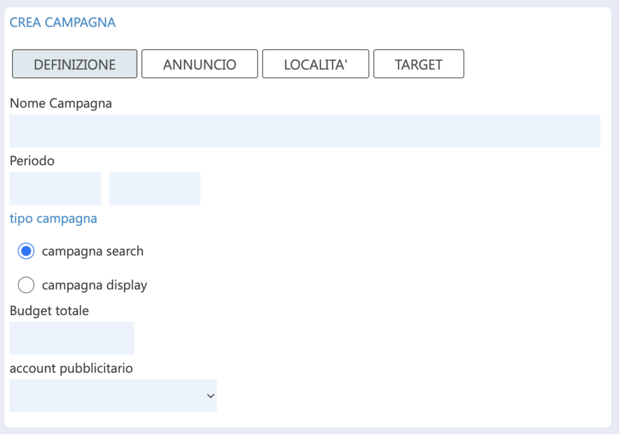Focus the Nome Campagna input field

(305, 131)
